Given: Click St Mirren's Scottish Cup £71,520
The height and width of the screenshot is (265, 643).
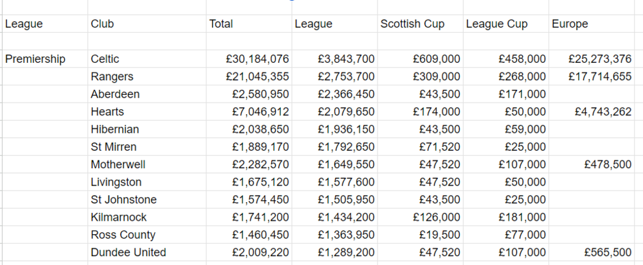Looking at the screenshot, I should pos(440,147).
